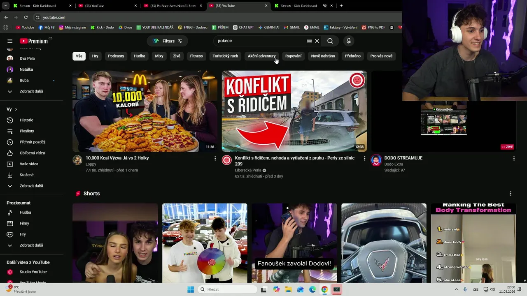Open the Fanoušek zavolal Dodovi short
Image resolution: width=527 pixels, height=296 pixels.
[294, 243]
